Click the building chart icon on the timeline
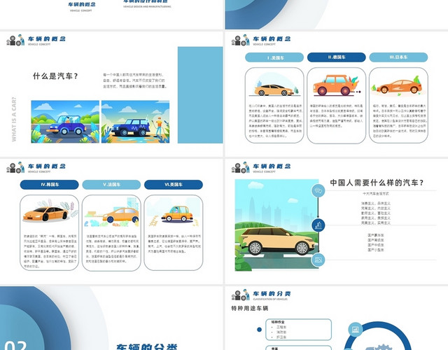The height and width of the screenshot is (350, 448). click(318, 225)
